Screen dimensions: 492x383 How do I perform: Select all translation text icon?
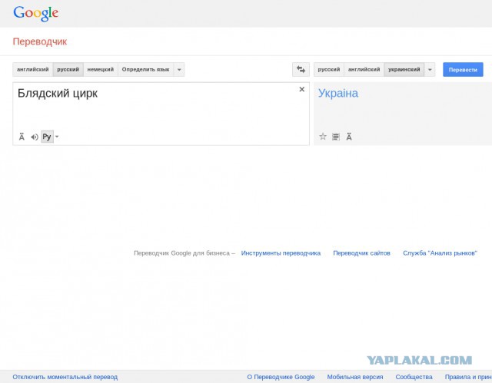pos(336,137)
